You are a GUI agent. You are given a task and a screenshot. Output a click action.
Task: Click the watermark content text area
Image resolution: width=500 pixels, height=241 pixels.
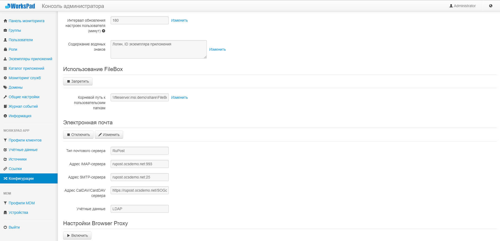(x=158, y=49)
